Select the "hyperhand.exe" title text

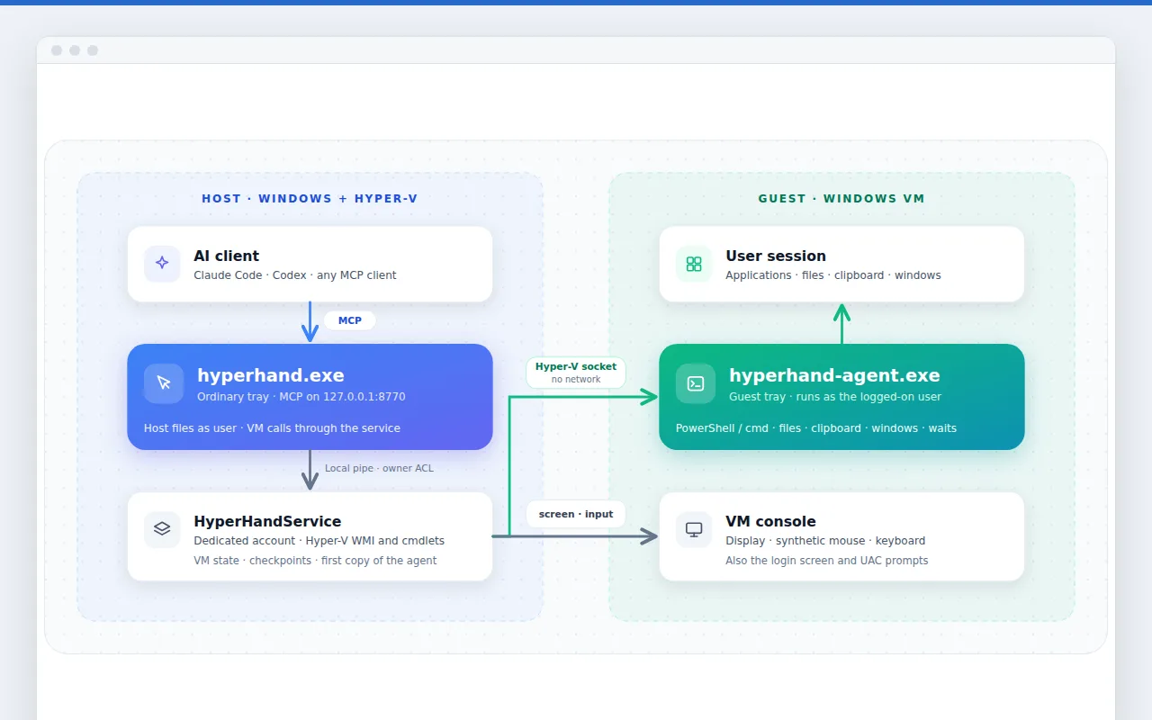[271, 375]
